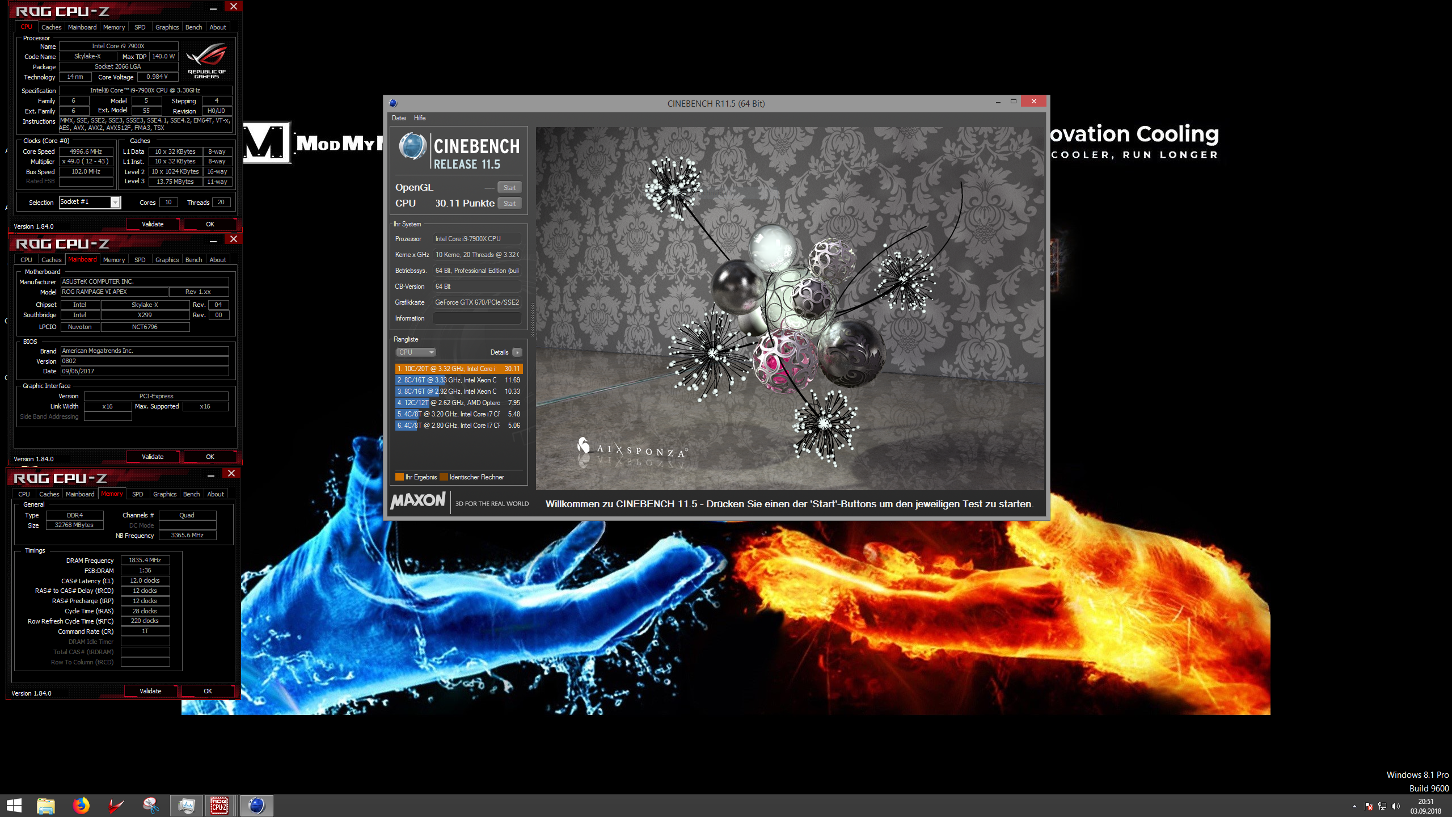The width and height of the screenshot is (1452, 817).
Task: Open SPD tab in Mainboard CPU-Z window
Action: [x=140, y=260]
